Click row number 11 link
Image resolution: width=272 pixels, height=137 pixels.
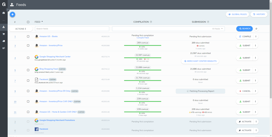[15, 112]
